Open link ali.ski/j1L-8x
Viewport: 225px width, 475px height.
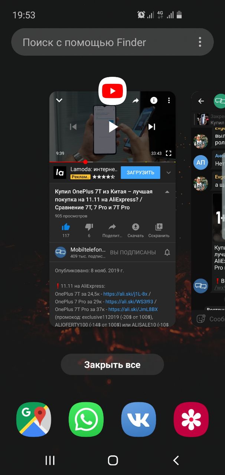click(x=125, y=294)
